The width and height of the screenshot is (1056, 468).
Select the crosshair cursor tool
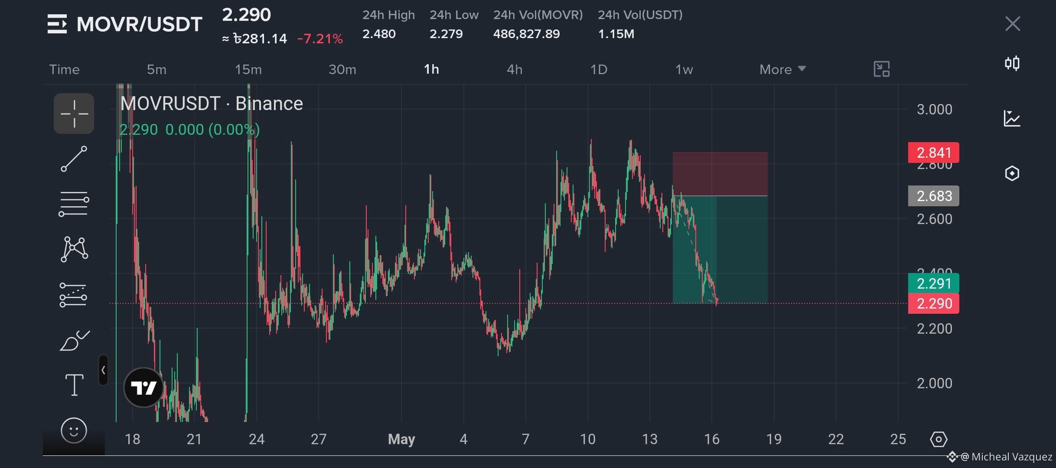click(x=74, y=114)
